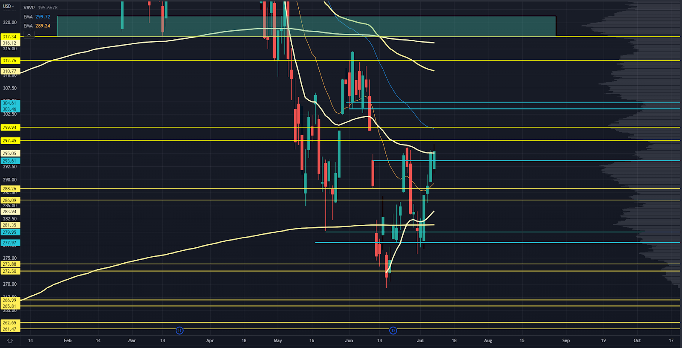
Task: Click the 303.46 cyan price label
Action: pos(9,109)
